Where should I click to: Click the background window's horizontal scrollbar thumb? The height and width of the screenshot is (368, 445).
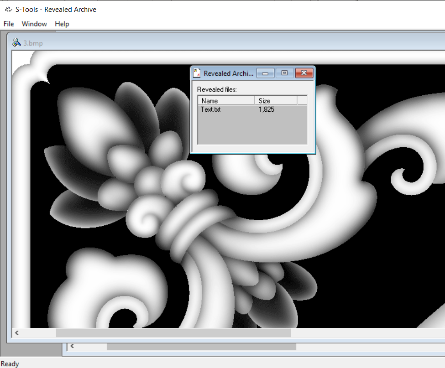pyautogui.click(x=201, y=347)
